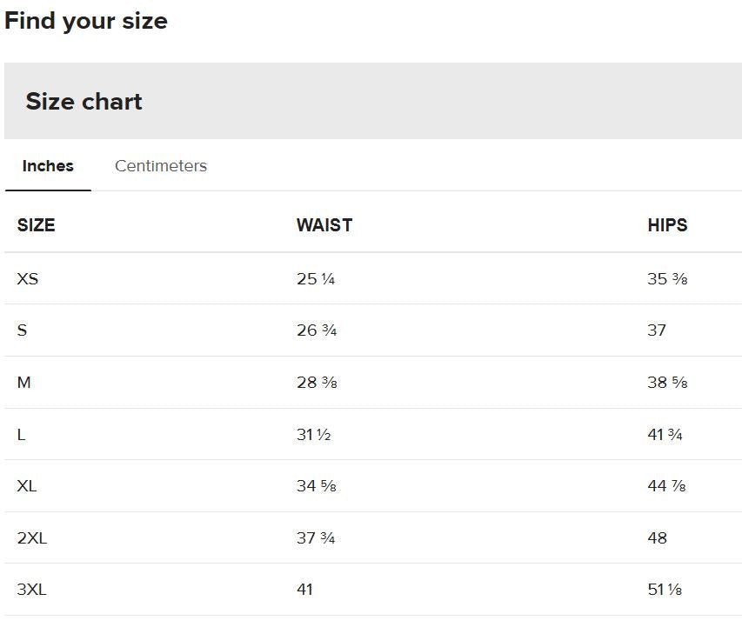
Task: Select the L size row label
Action: pyautogui.click(x=21, y=434)
